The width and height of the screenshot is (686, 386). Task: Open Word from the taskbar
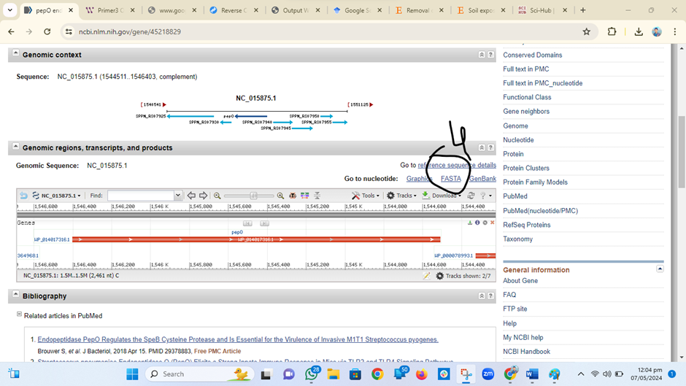click(x=532, y=374)
